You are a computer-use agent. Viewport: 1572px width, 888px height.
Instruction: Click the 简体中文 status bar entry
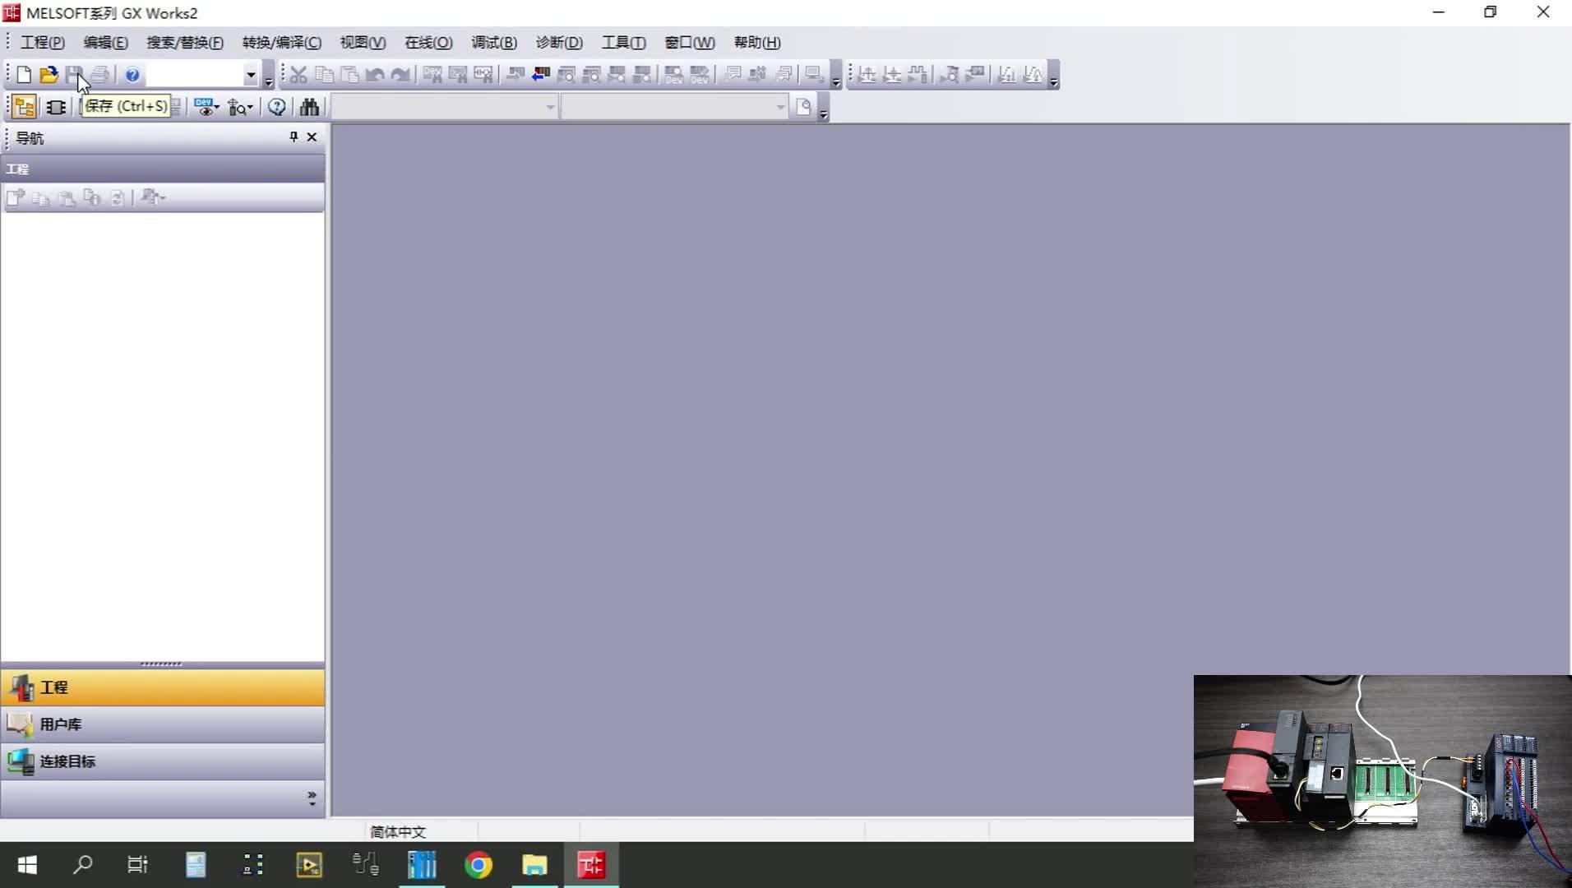[398, 832]
